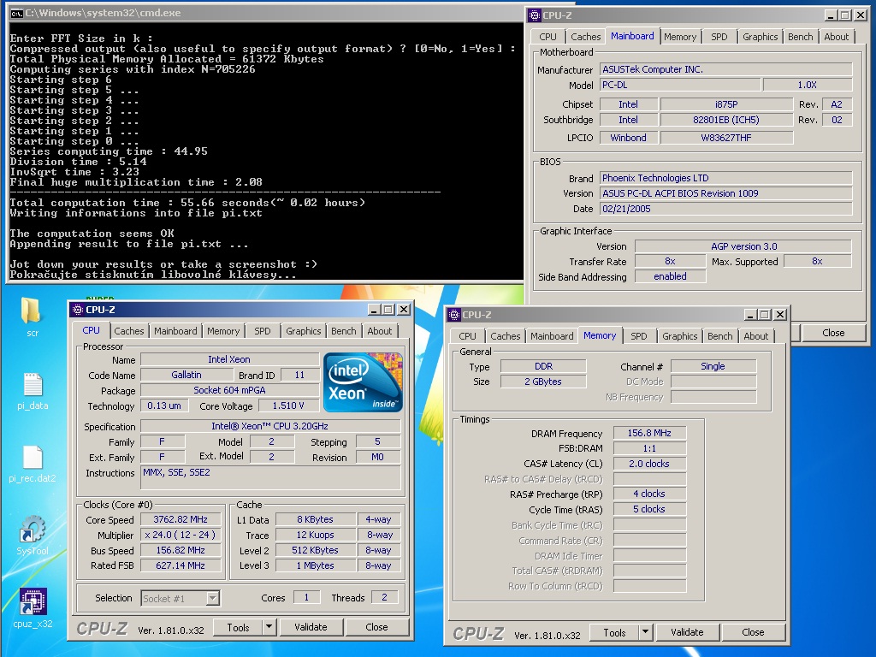This screenshot has height=657, width=876.
Task: Click BIOS Date field 02/21/2005
Action: 725,209
